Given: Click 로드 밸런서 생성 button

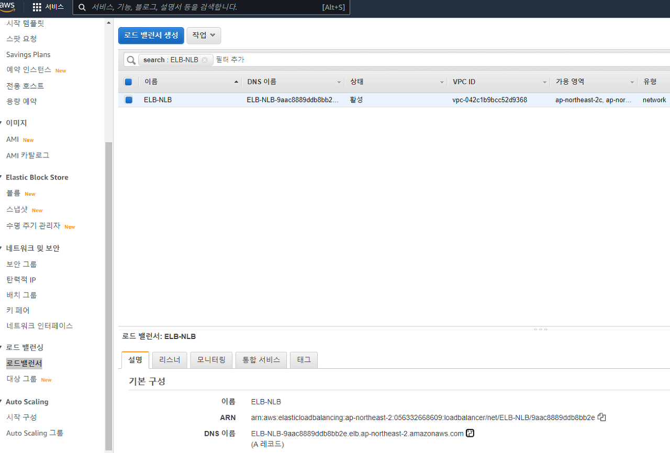Looking at the screenshot, I should (x=151, y=36).
